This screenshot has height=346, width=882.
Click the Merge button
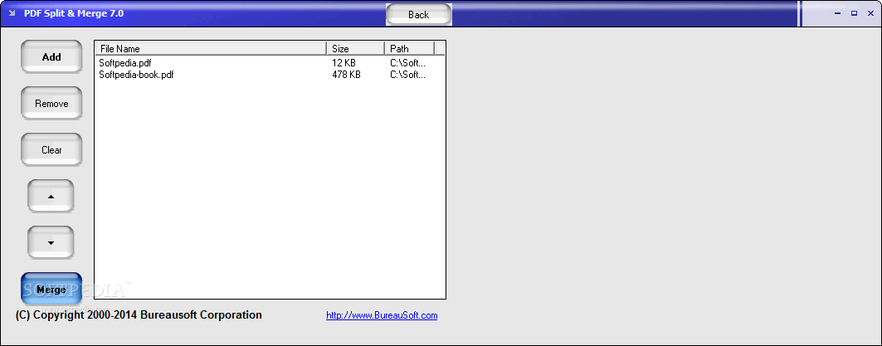tap(51, 290)
